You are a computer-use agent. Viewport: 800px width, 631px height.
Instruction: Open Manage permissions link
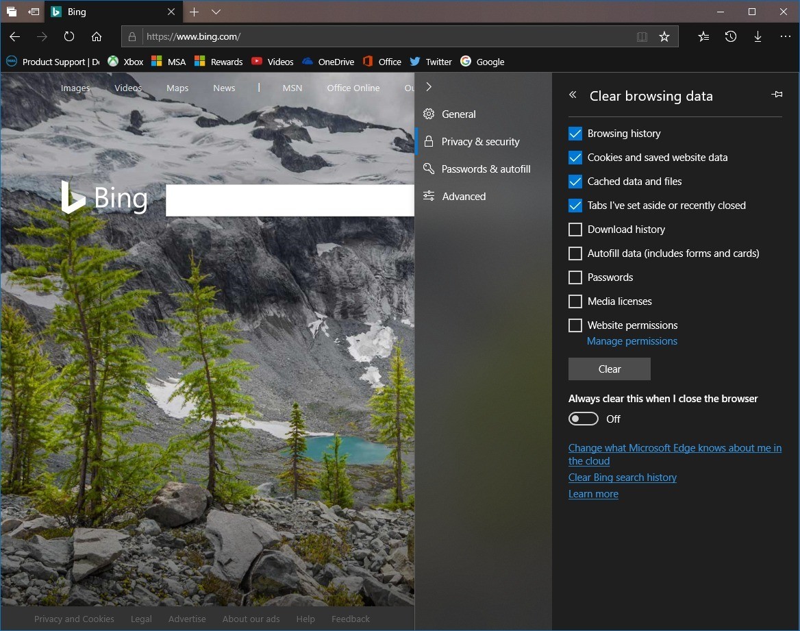coord(632,341)
